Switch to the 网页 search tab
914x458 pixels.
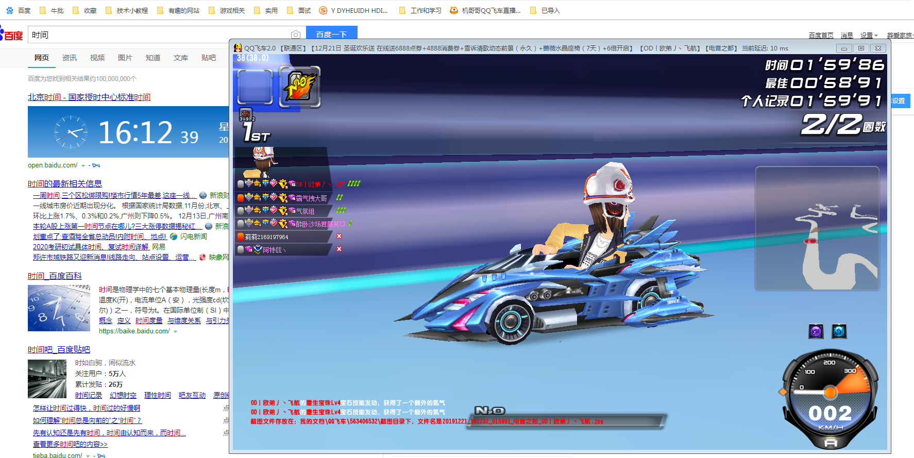(42, 58)
